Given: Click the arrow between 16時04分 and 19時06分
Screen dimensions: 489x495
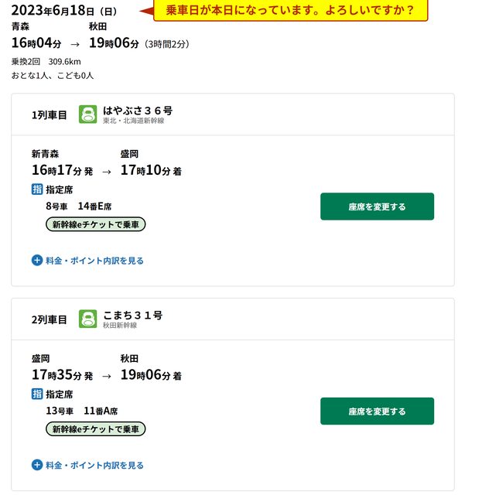Looking at the screenshot, I should click(x=75, y=44).
